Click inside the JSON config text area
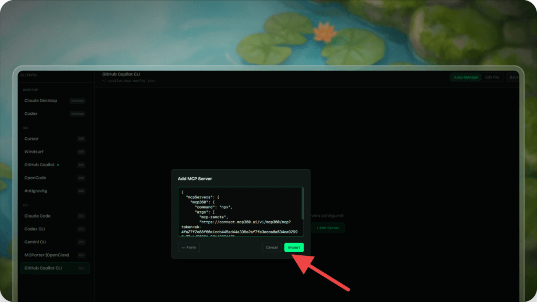This screenshot has width=537, height=302. click(x=240, y=211)
